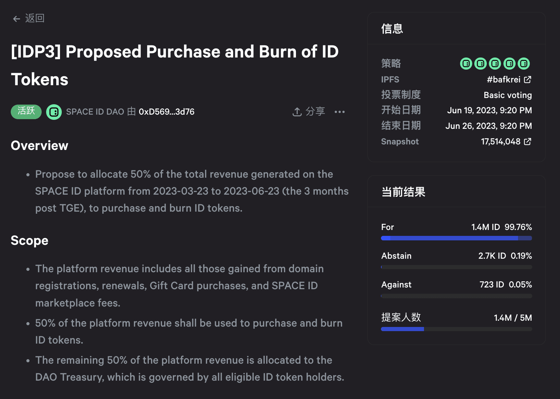Image resolution: width=560 pixels, height=399 pixels.
Task: Click the SPACE ID DAO avatar icon
Action: (x=54, y=112)
